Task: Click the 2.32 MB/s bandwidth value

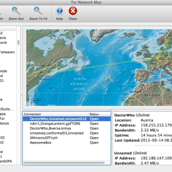Action: [150, 130]
